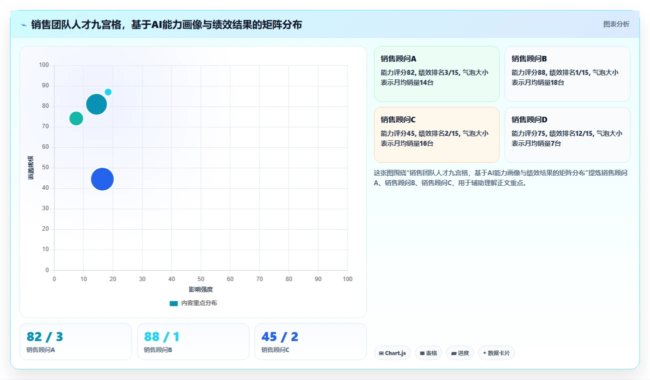Click the 覆盖规模 y-axis label
The height and width of the screenshot is (380, 650).
(x=31, y=168)
